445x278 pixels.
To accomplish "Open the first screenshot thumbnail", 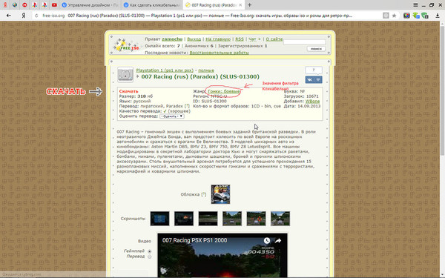I will tap(159, 219).
